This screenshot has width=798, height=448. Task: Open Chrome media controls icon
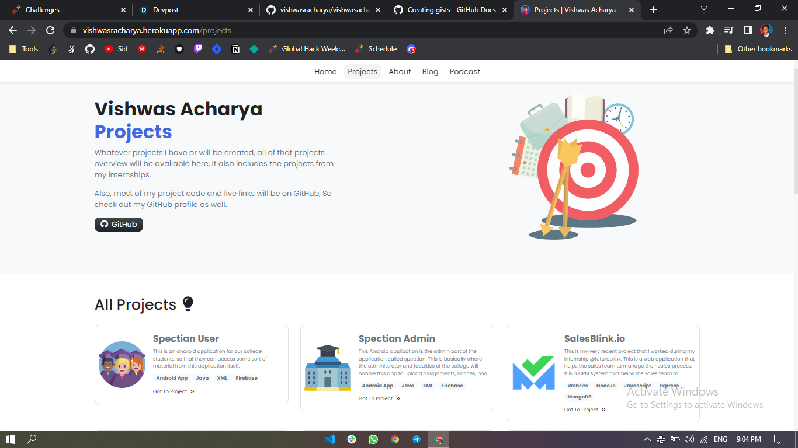pos(728,30)
